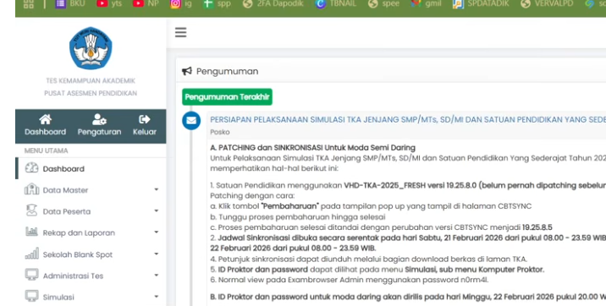Click the blue envelope announcement icon
This screenshot has width=606, height=306.
click(191, 121)
